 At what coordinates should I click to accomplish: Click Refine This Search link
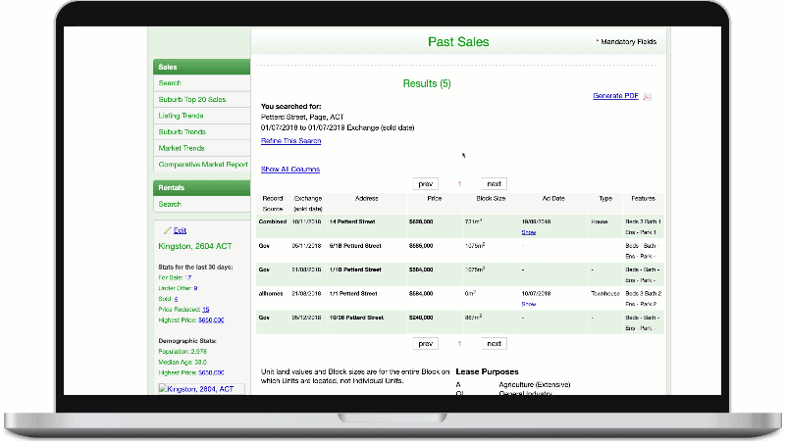[290, 141]
